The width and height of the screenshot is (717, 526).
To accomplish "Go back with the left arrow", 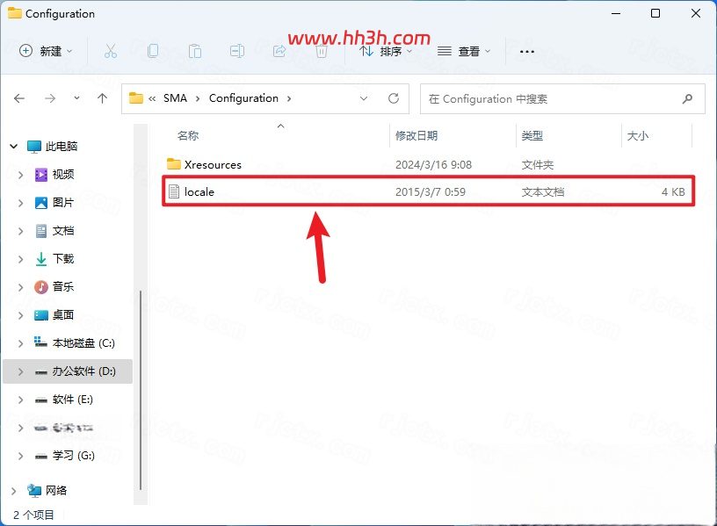I will [x=19, y=98].
